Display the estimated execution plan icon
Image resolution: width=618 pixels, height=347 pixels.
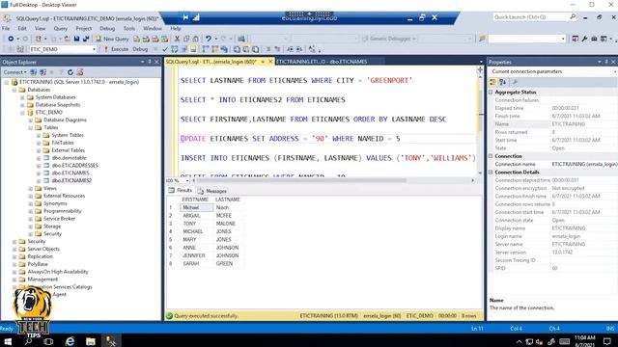click(174, 49)
